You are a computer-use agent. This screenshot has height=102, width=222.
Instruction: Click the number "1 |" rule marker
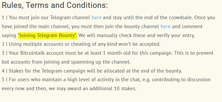point(4,18)
